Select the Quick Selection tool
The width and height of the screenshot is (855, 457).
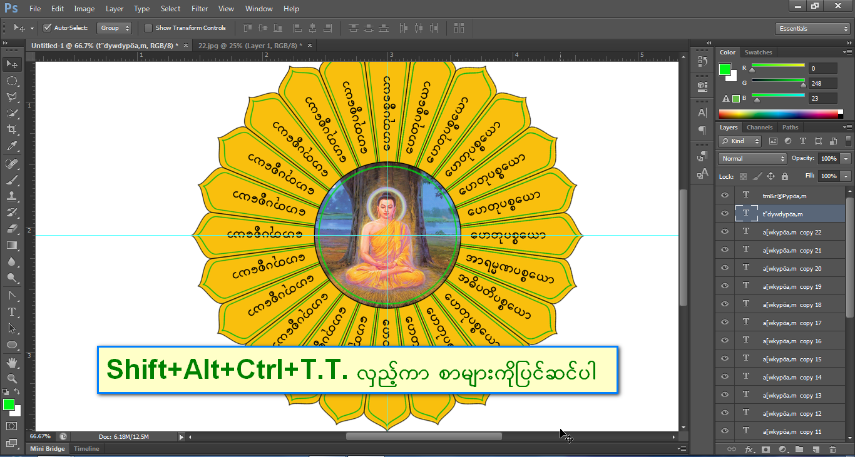coord(12,113)
